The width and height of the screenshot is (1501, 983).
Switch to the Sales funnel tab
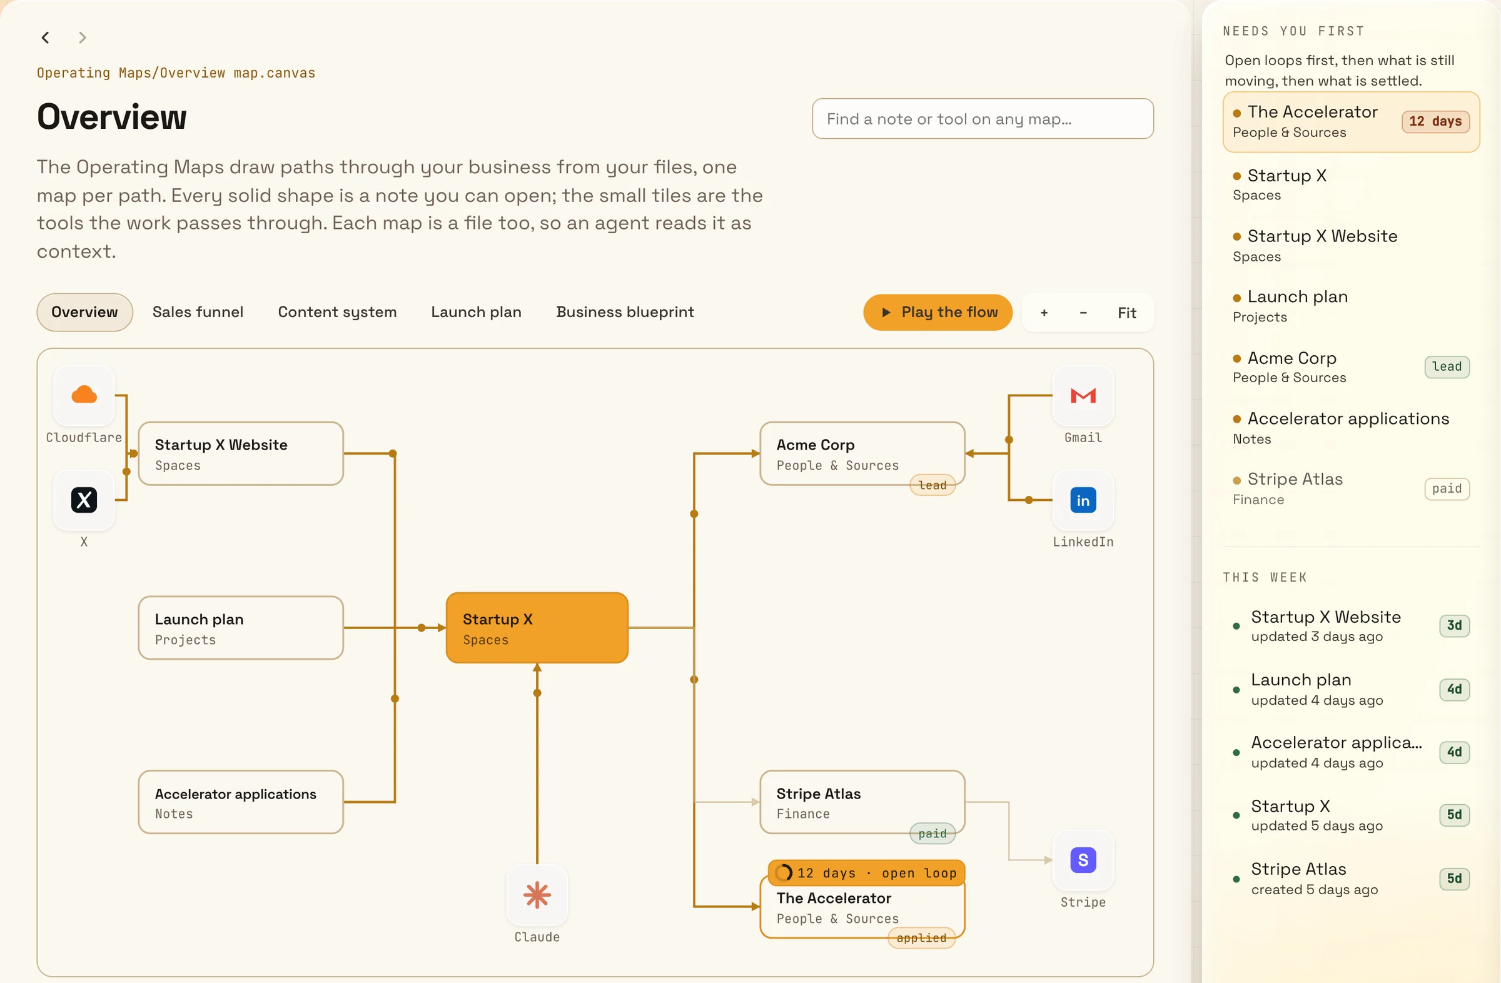click(198, 312)
